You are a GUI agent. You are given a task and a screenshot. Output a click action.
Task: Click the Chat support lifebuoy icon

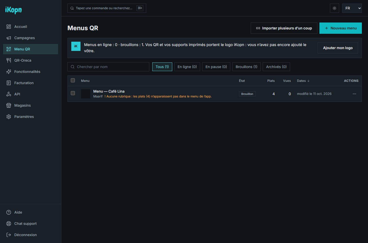click(x=9, y=224)
